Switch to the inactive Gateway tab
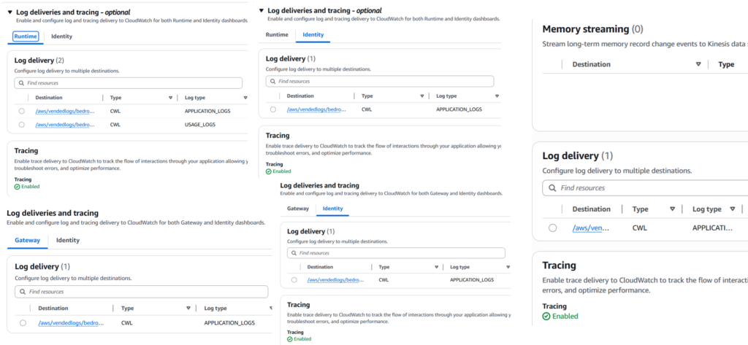Image resolution: width=748 pixels, height=345 pixels. coord(298,208)
